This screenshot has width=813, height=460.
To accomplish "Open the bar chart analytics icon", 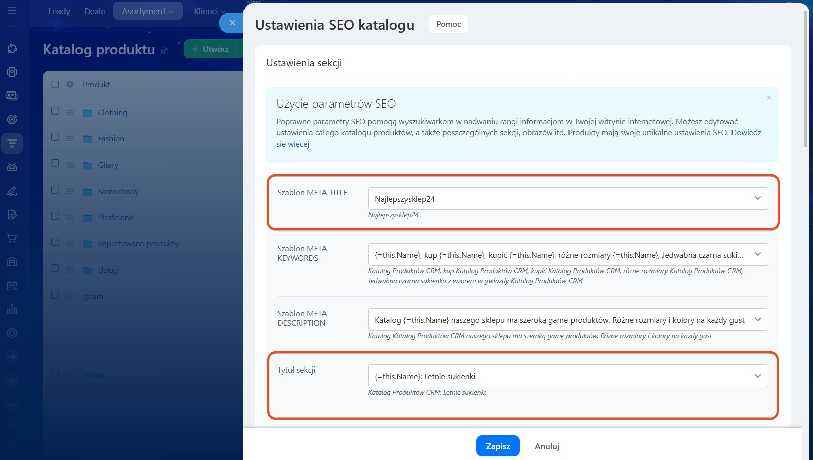I will pos(12,309).
